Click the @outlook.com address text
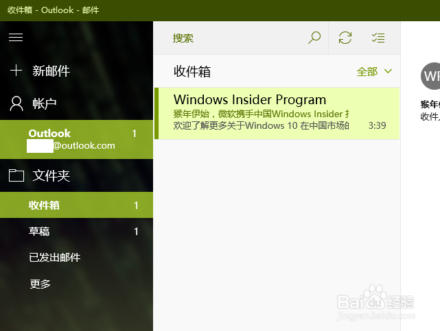Viewport: 440px width, 331px height. pos(84,145)
